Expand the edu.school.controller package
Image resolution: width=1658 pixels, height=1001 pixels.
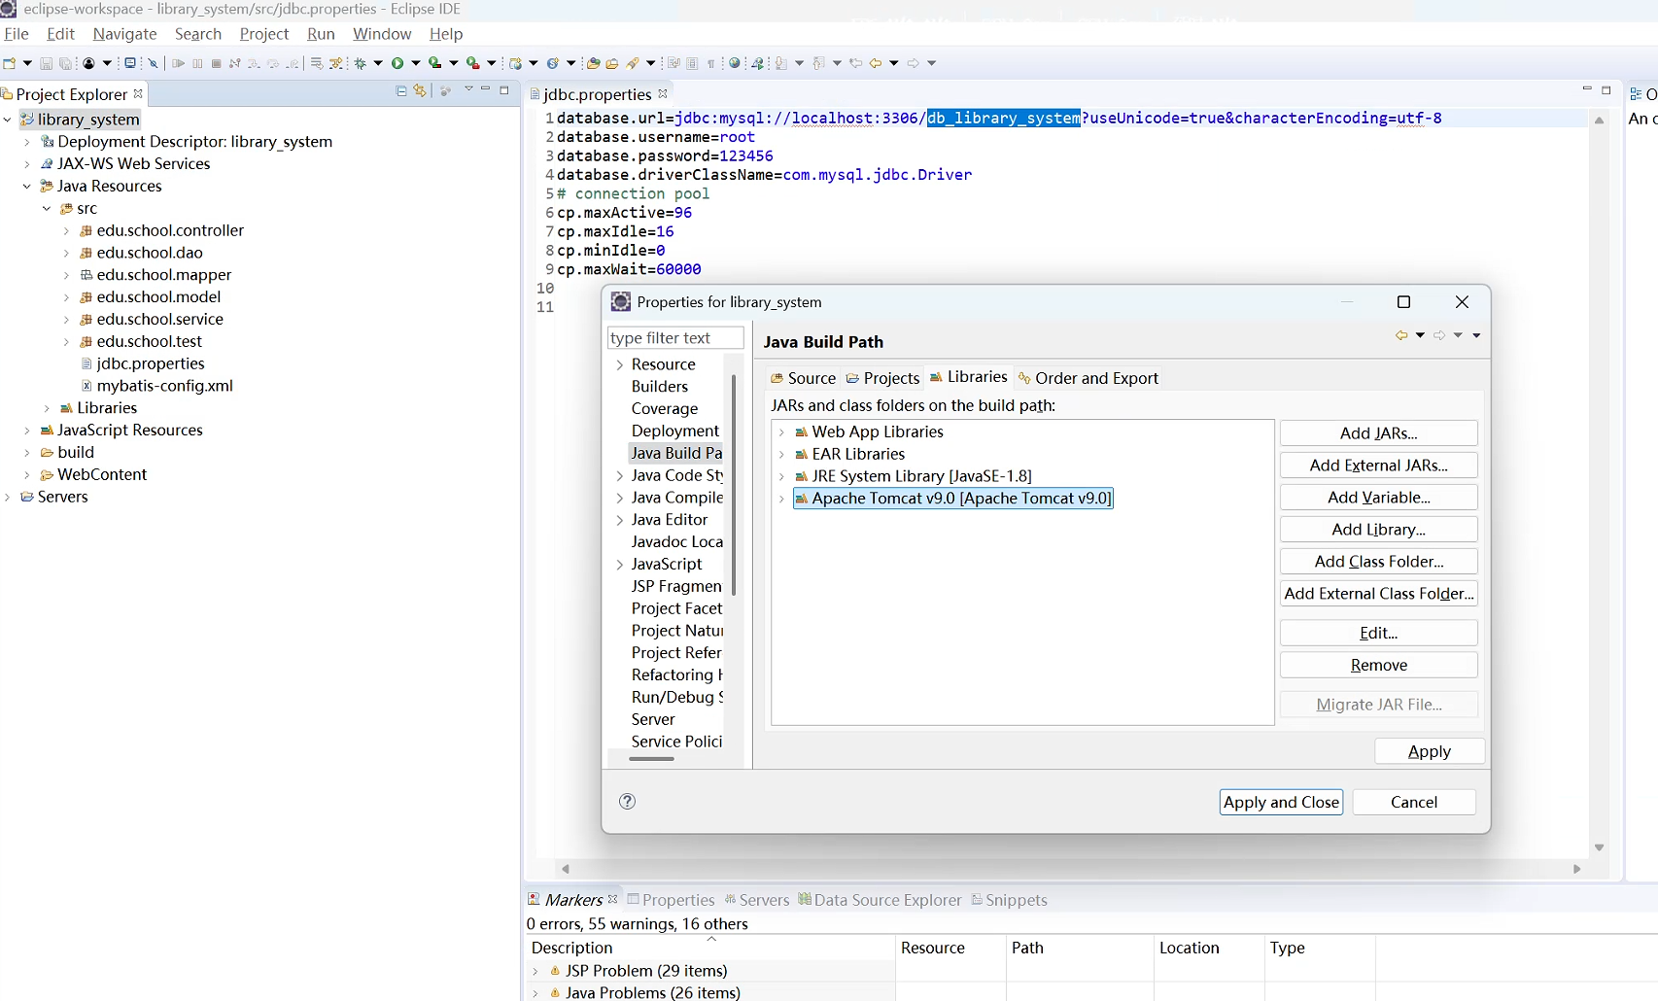point(66,231)
